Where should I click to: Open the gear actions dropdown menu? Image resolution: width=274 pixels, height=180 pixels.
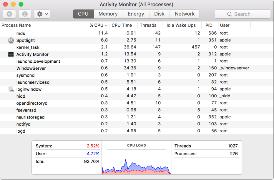(x=42, y=14)
